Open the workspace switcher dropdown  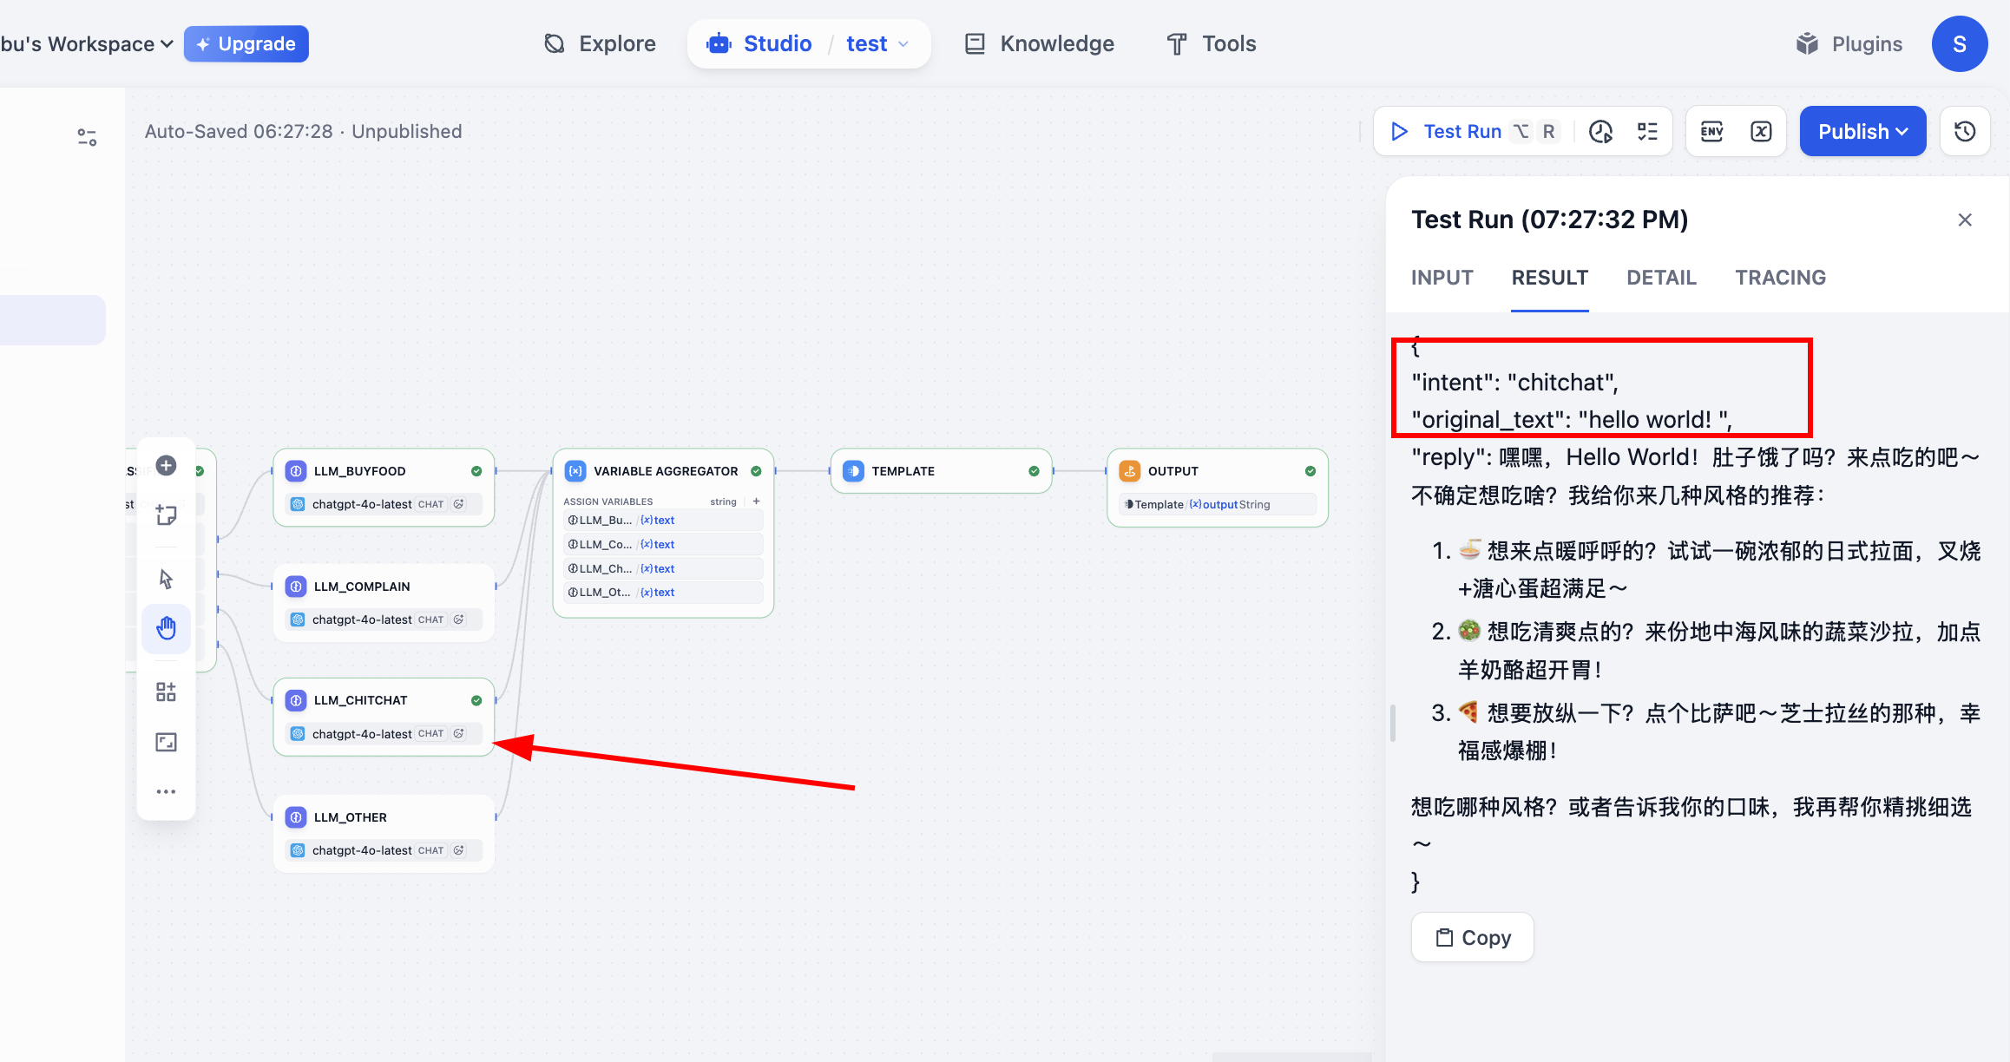pos(87,44)
